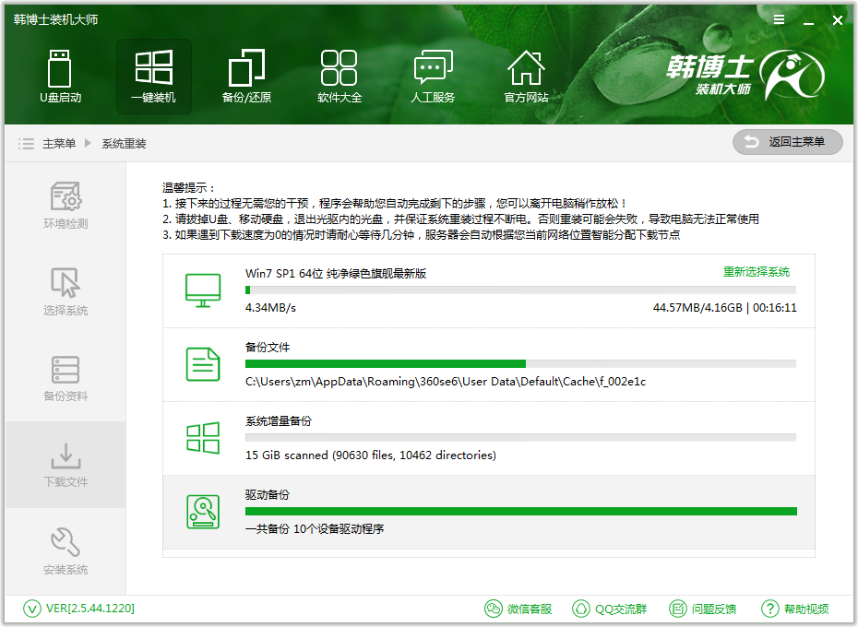Open 软件大全 software list
The height and width of the screenshot is (627, 858).
point(340,76)
